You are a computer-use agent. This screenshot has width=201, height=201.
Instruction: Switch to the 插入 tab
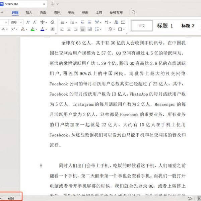29,12
